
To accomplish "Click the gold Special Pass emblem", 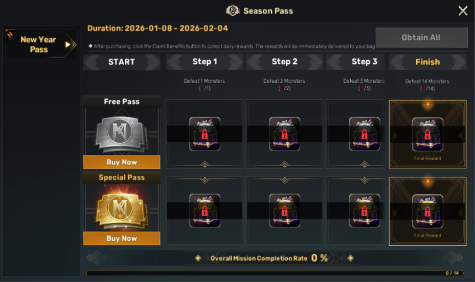I will (122, 208).
